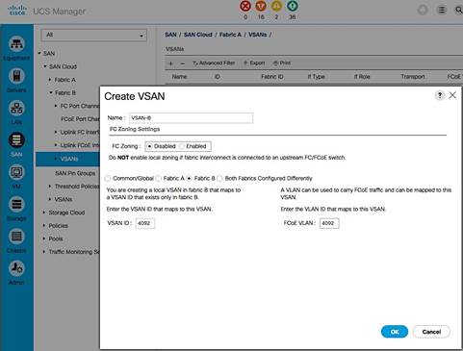Select Uplink FC Interfaces tree item
The height and width of the screenshot is (351, 463).
tap(80, 132)
